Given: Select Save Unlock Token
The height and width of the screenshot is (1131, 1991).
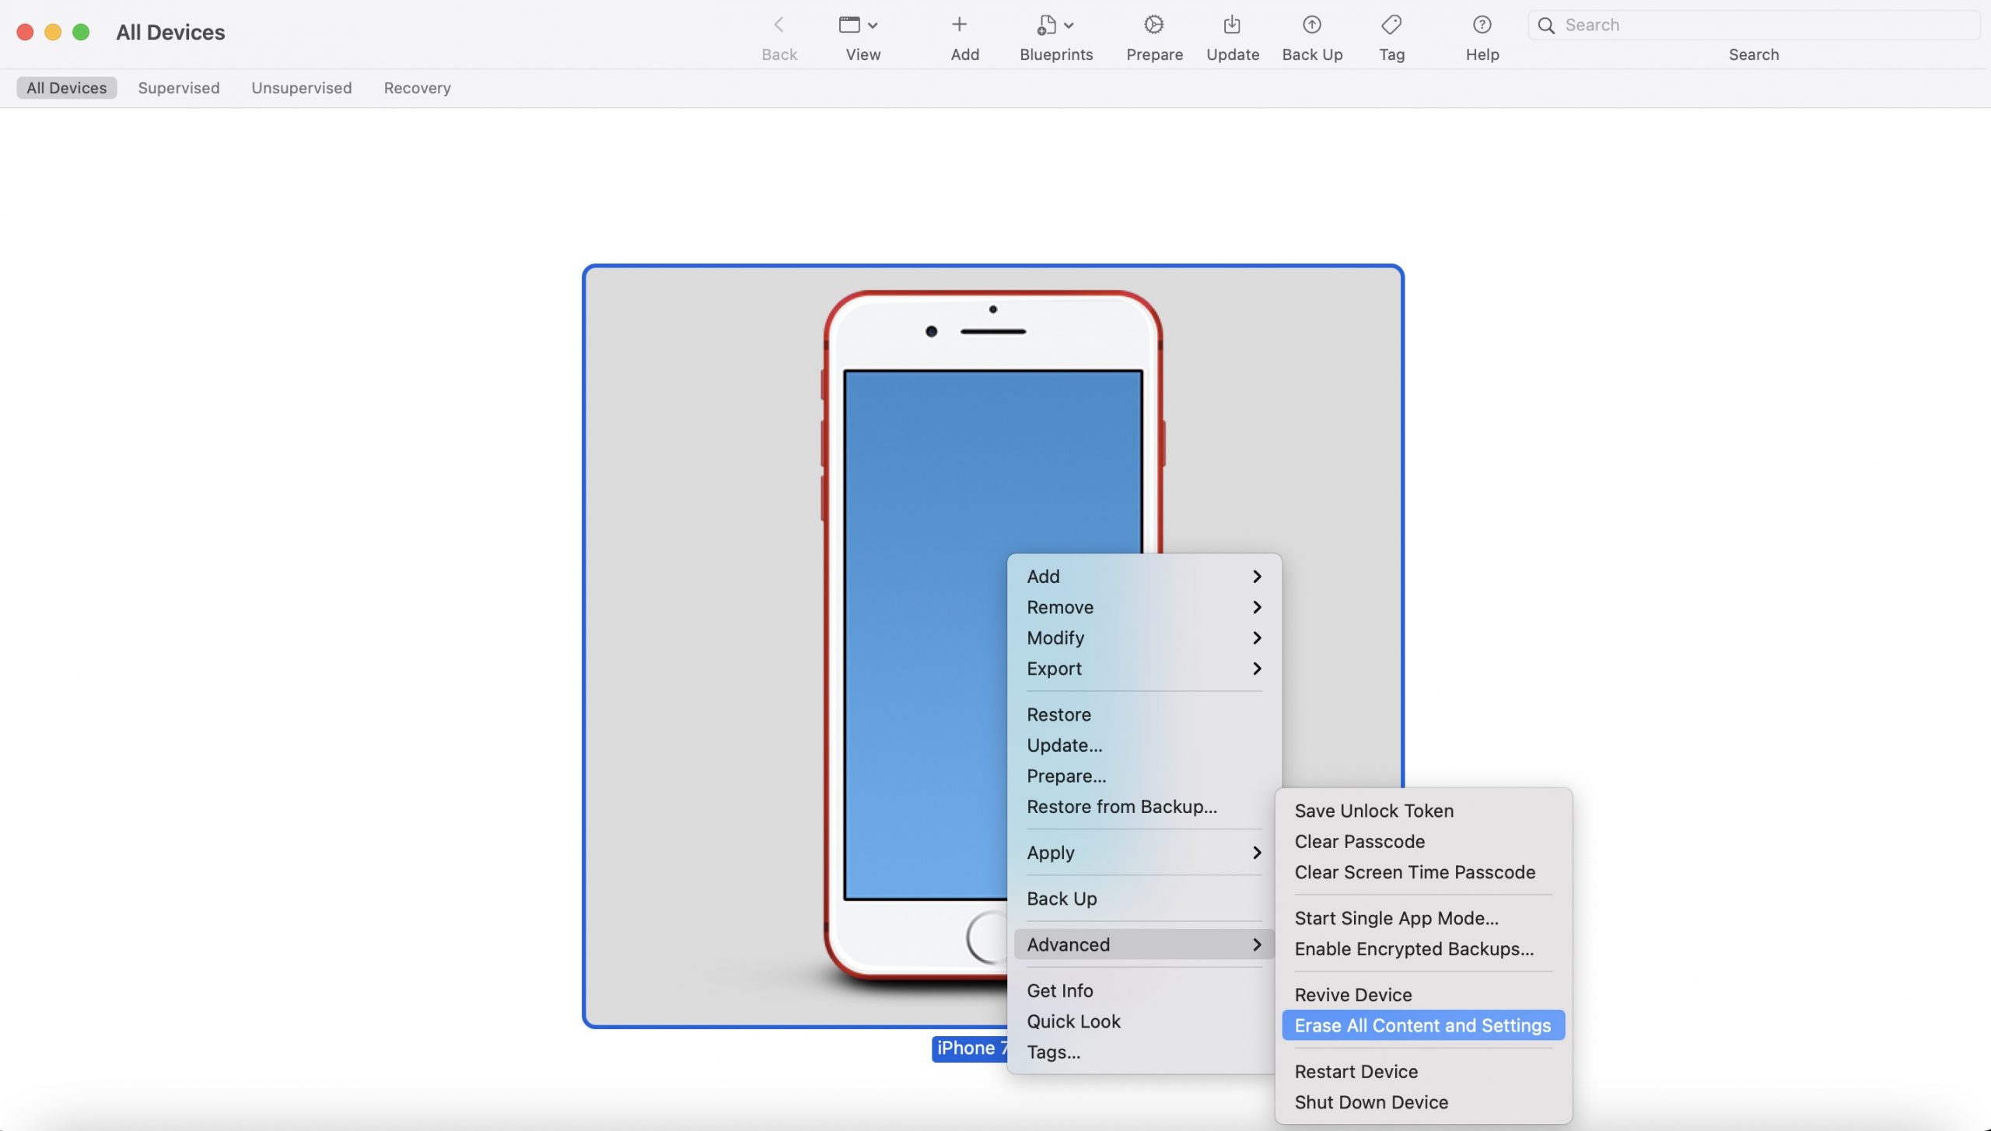Looking at the screenshot, I should click(x=1423, y=811).
